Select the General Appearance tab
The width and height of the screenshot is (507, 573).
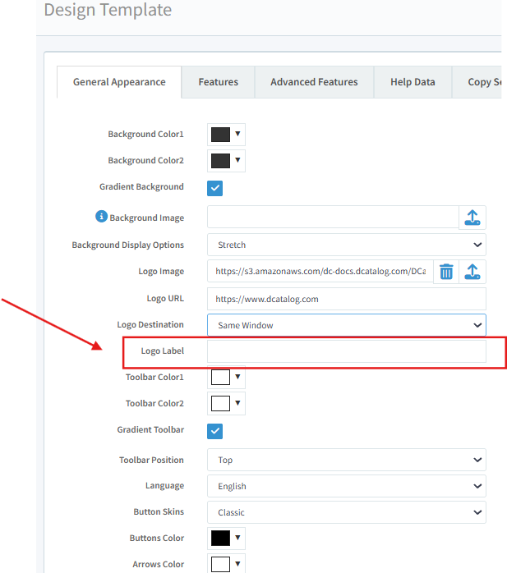119,82
